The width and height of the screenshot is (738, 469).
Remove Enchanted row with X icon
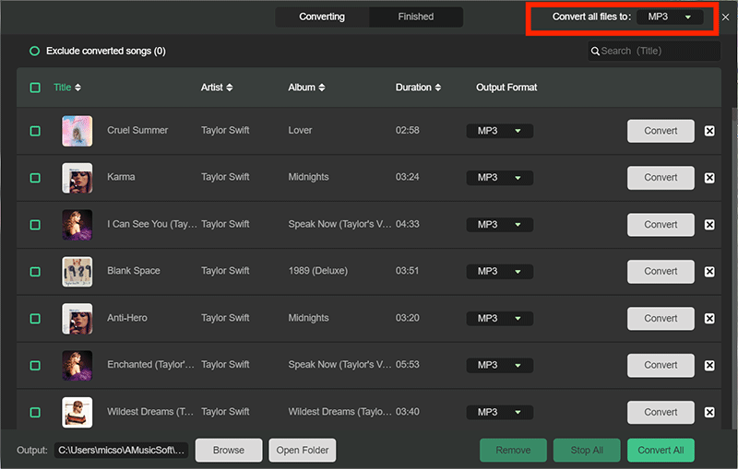[709, 365]
